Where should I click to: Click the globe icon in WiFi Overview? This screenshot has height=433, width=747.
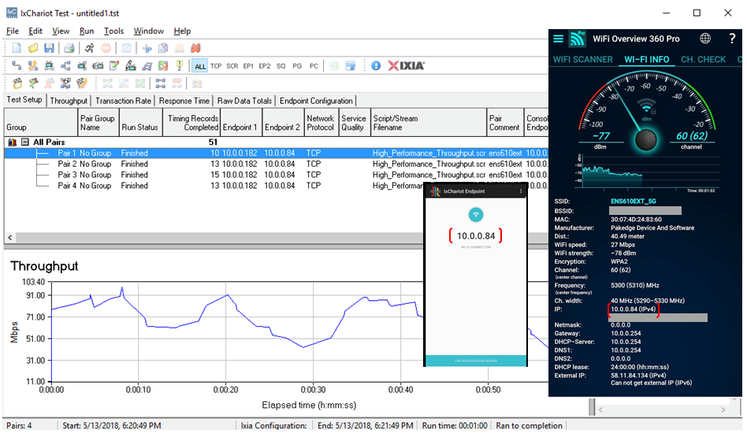[705, 39]
